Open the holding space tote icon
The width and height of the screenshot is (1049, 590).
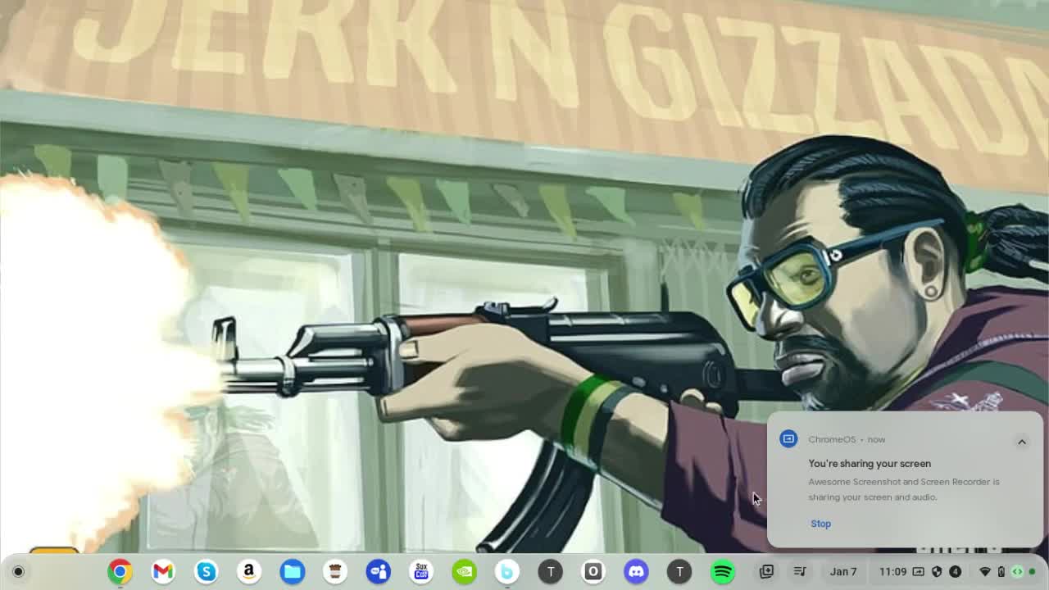[x=766, y=571]
